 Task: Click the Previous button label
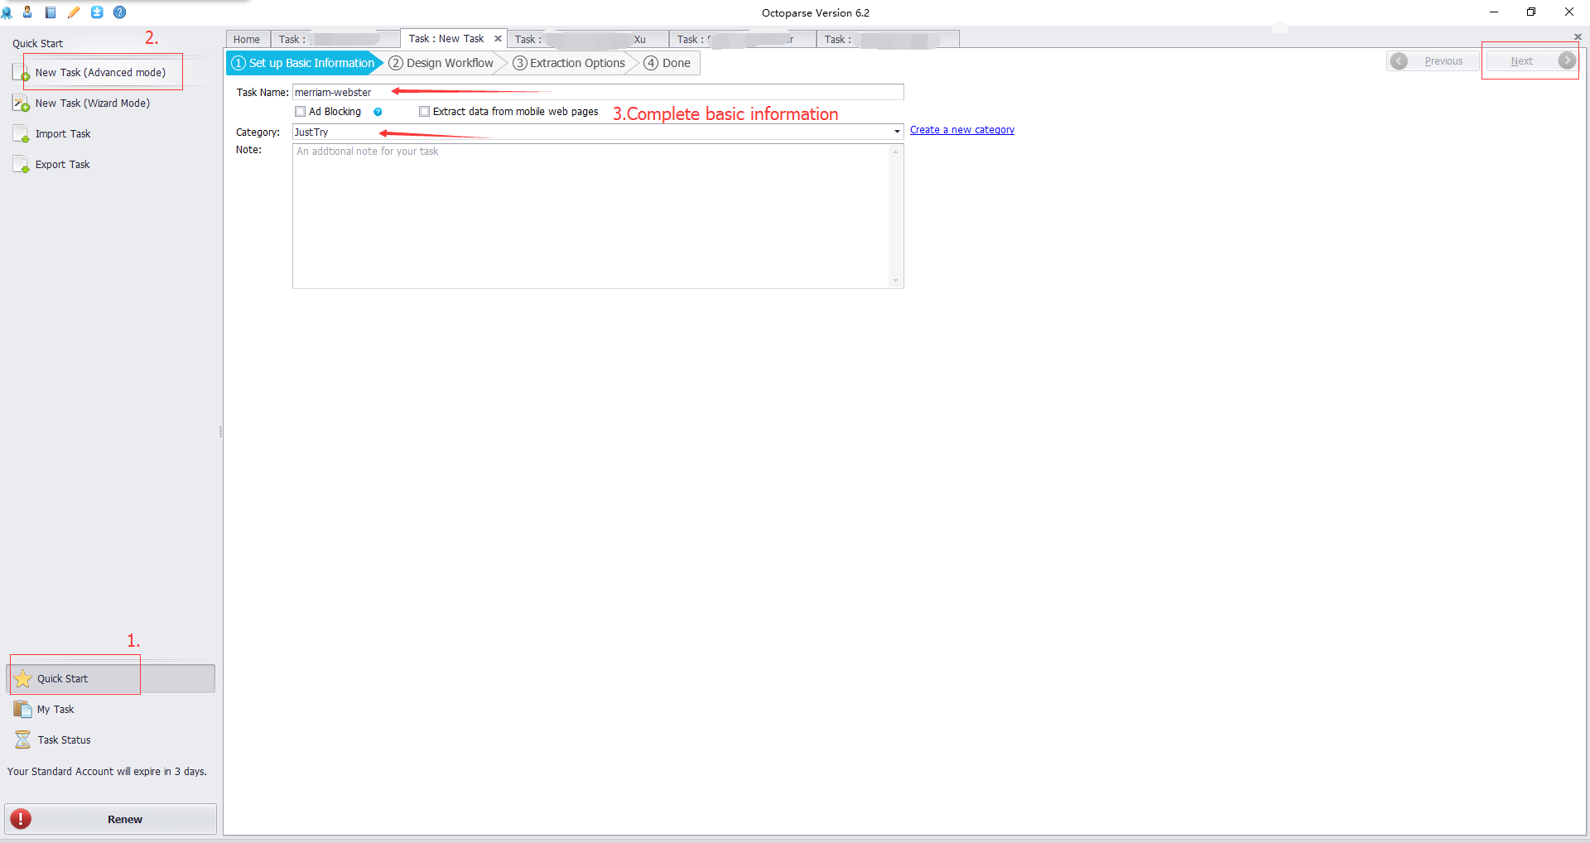[1443, 61]
